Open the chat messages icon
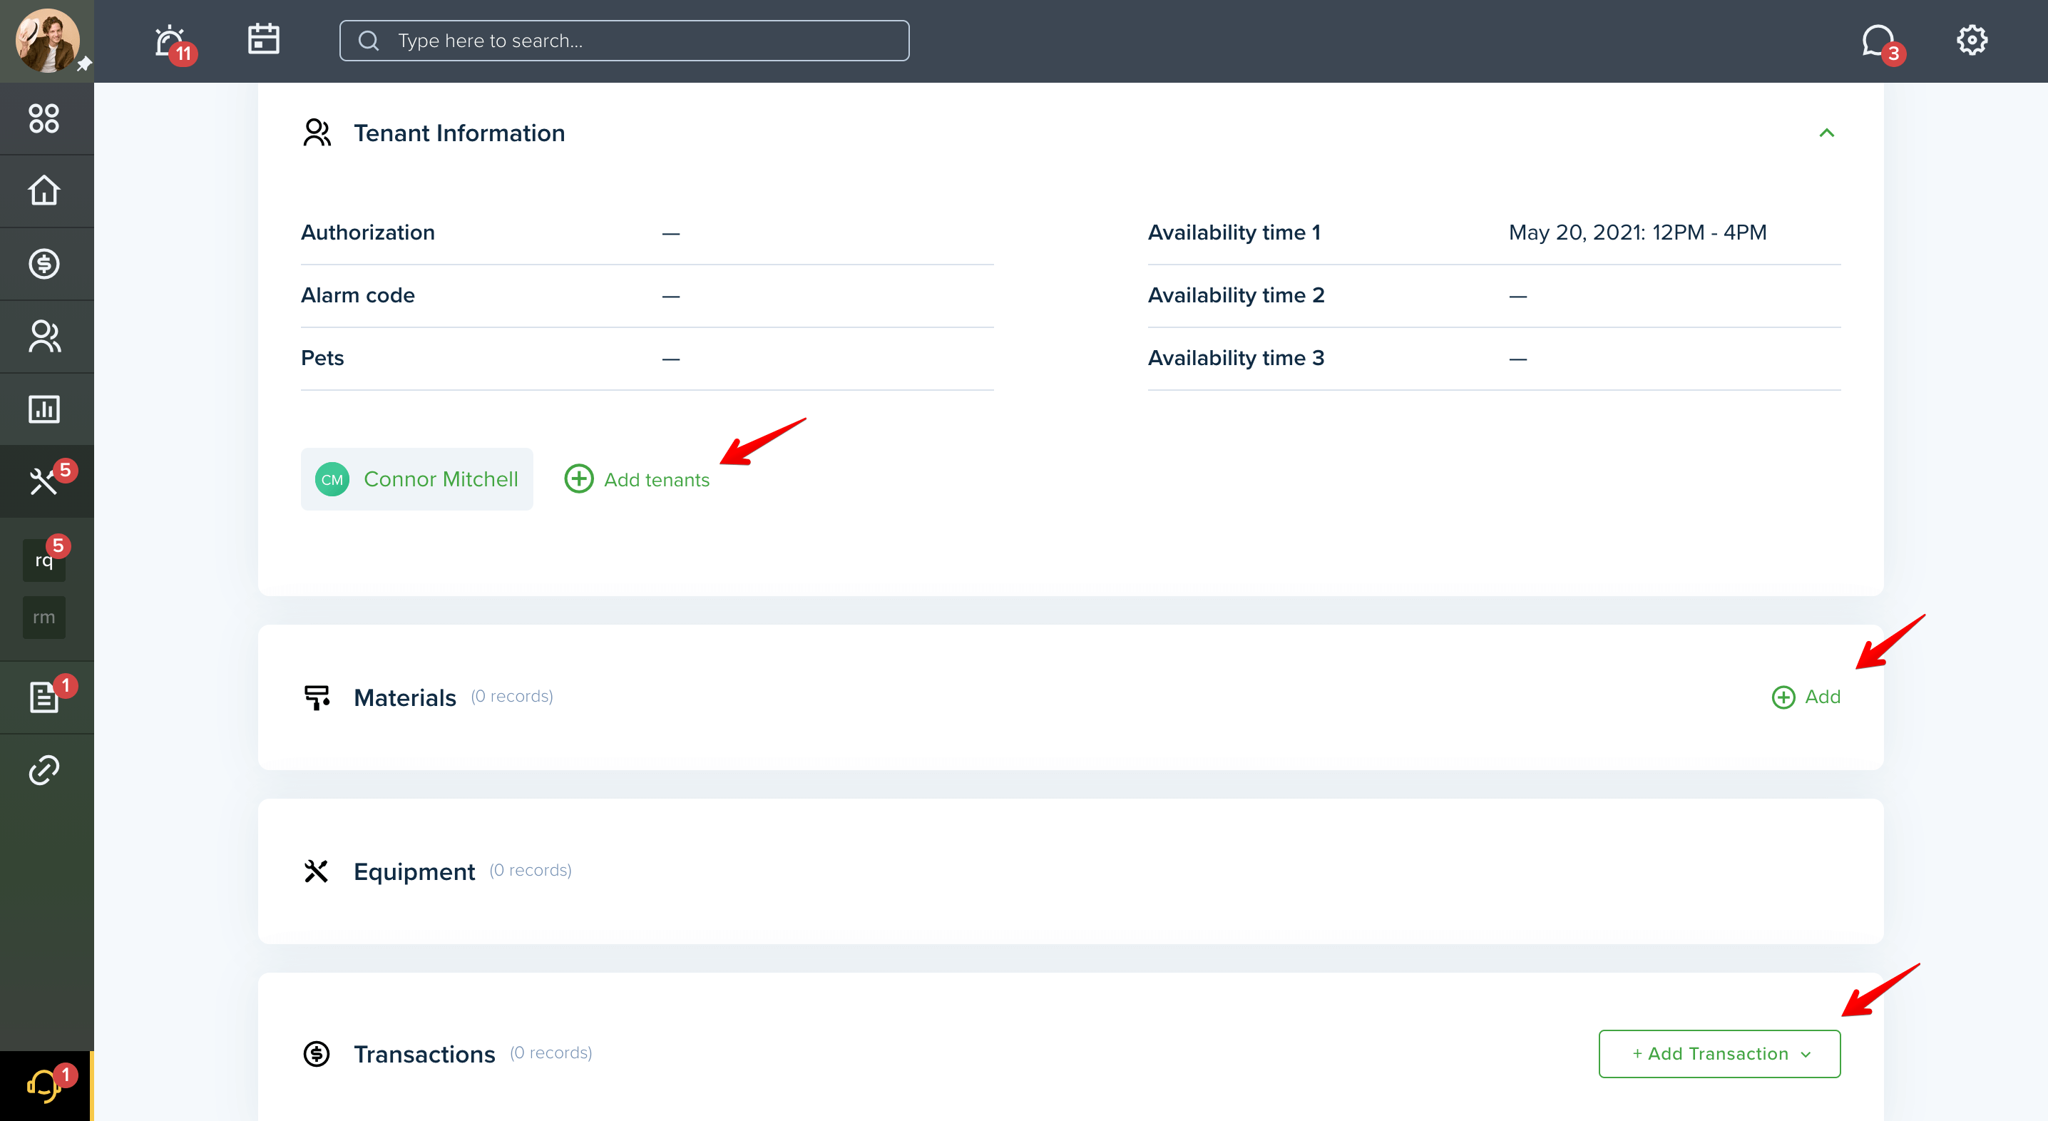The height and width of the screenshot is (1121, 2048). point(1878,40)
